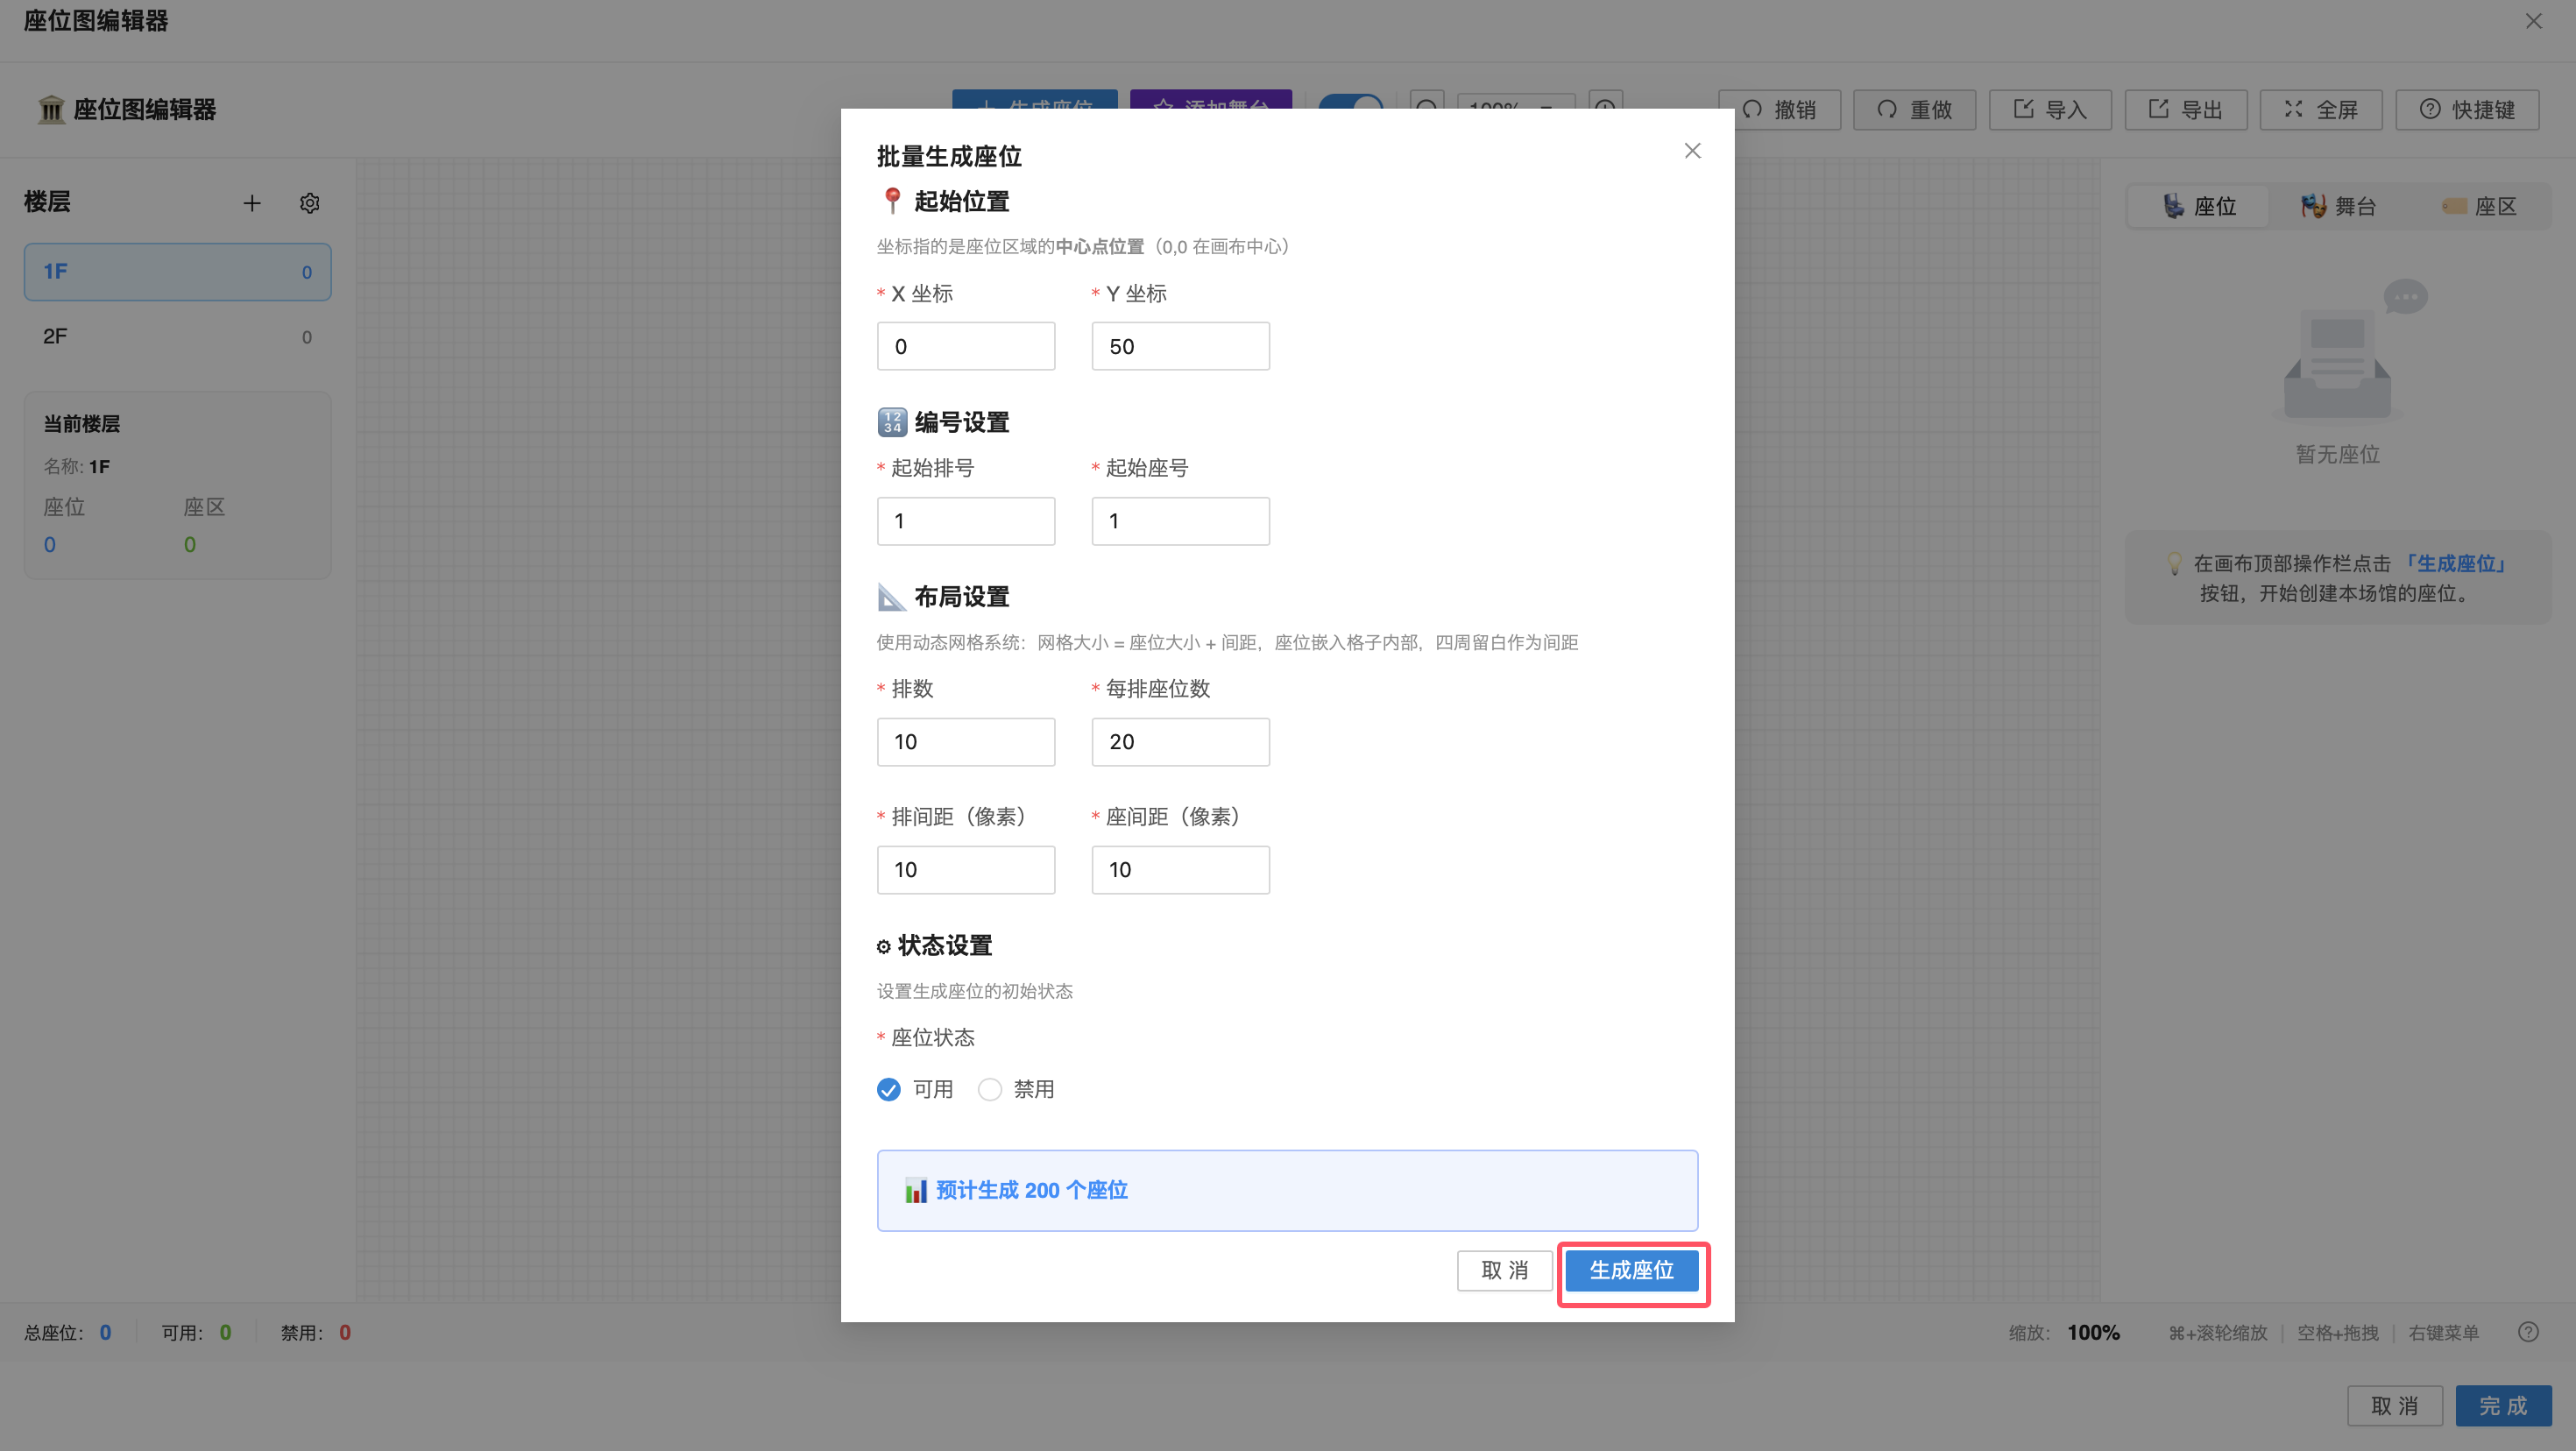Screen dimensions: 2576x1451
Task: Click the 导出 export button
Action: [x=2185, y=110]
